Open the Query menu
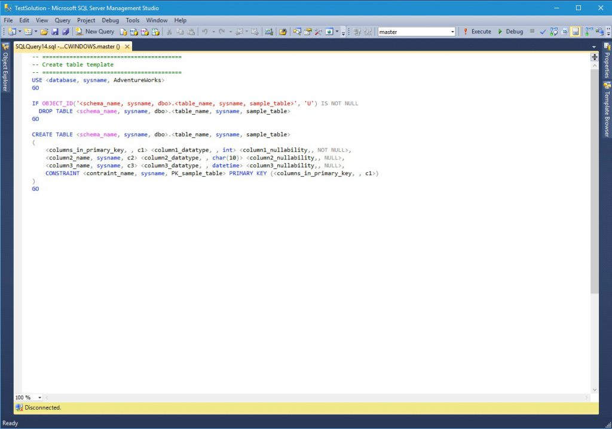The image size is (612, 429). pos(62,20)
